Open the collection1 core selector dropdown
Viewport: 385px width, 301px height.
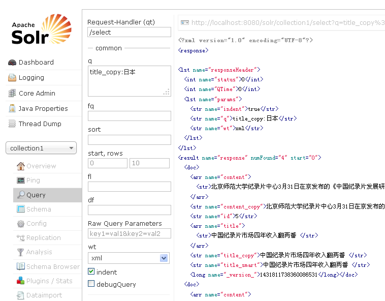click(x=41, y=148)
